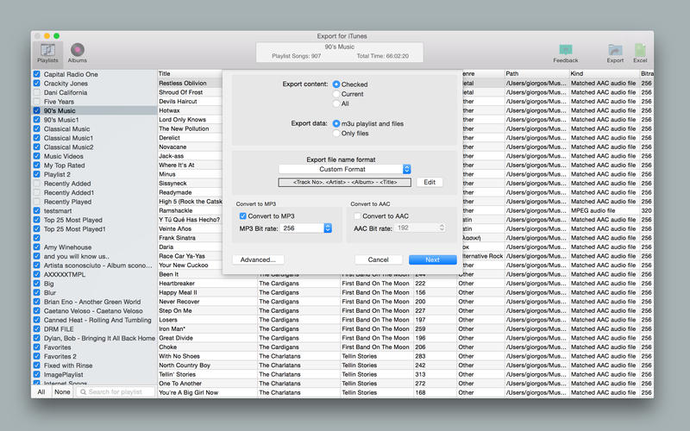Viewport: 690px width, 431px height.
Task: Select the song Never Recover
Action: click(179, 302)
